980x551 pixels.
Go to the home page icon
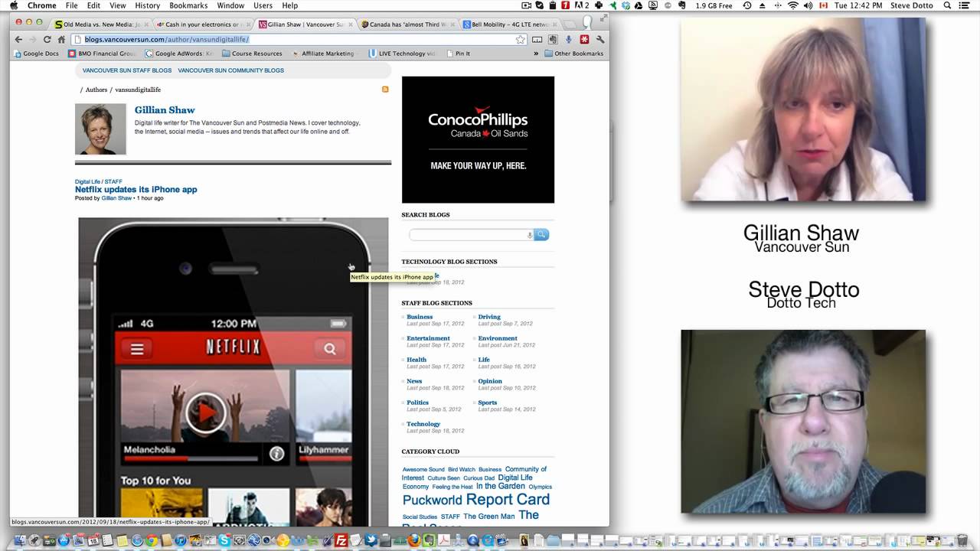pyautogui.click(x=61, y=39)
